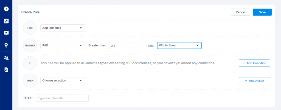Expand the App launches dropdown
The image size is (281, 110).
(63, 28)
